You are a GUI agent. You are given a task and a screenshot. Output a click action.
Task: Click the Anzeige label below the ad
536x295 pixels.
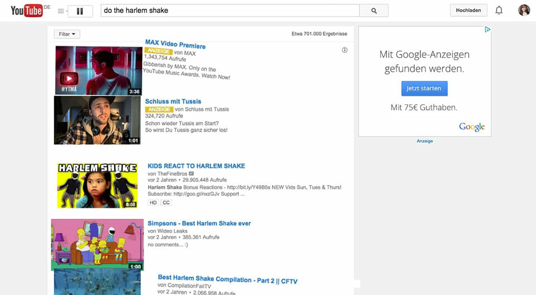coord(424,141)
